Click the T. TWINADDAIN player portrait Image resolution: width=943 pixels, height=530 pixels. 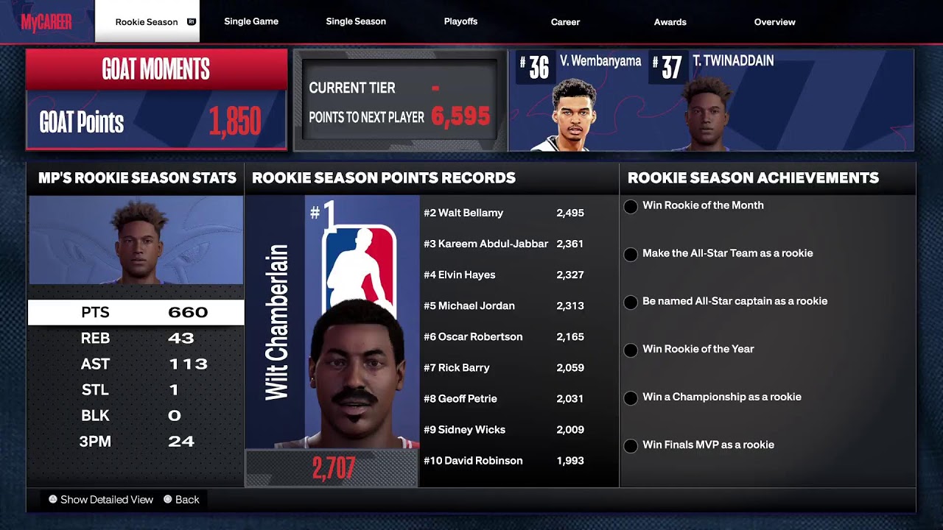707,114
